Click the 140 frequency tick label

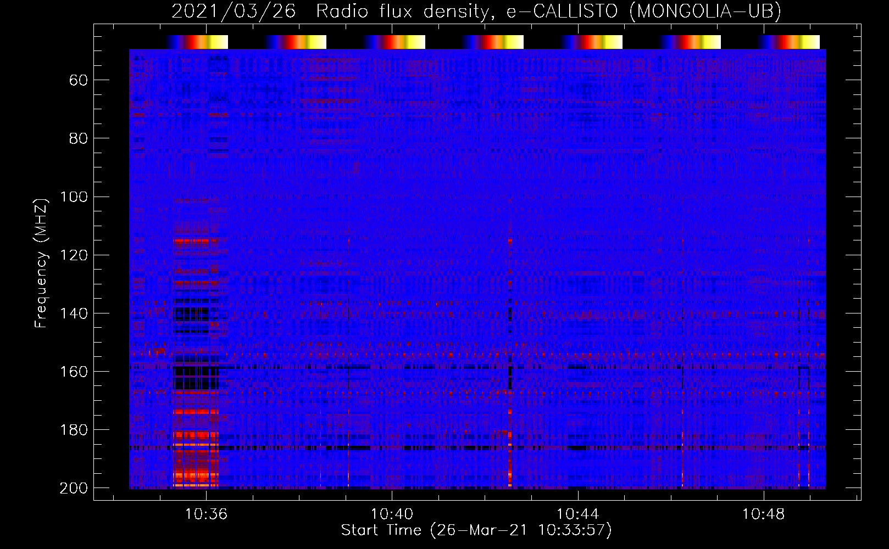coord(74,313)
